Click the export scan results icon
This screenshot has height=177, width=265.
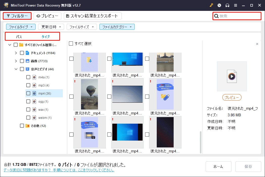tap(67, 16)
